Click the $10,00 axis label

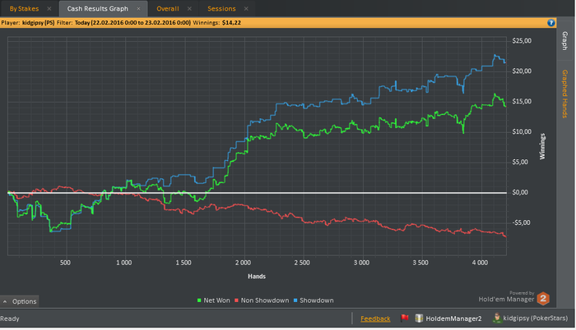(522, 131)
